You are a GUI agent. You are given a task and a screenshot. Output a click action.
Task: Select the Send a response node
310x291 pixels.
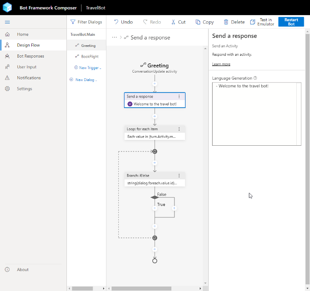[x=155, y=100]
